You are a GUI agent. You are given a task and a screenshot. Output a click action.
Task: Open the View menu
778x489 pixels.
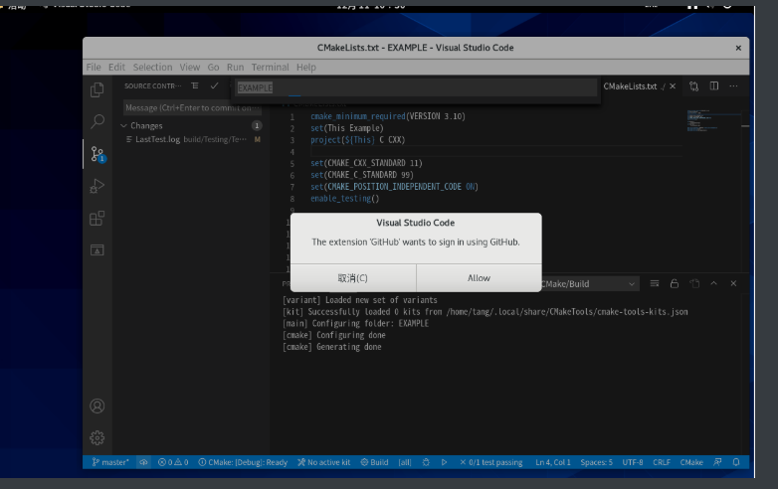pyautogui.click(x=190, y=67)
